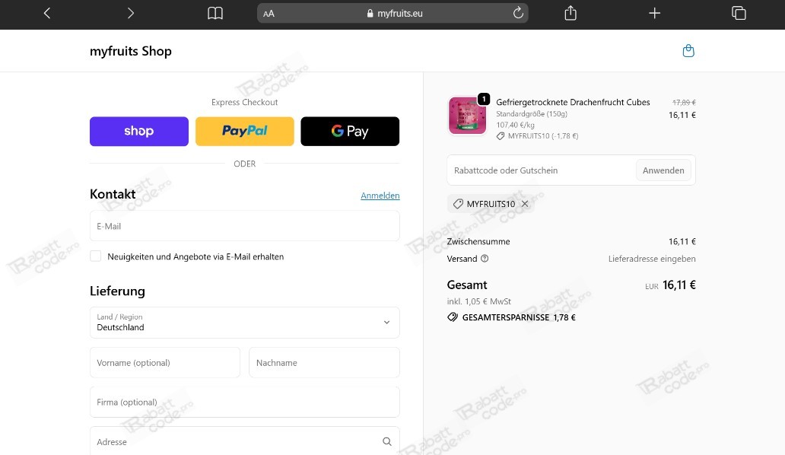Go back with the Safari back arrow
This screenshot has height=455, width=785.
[47, 13]
